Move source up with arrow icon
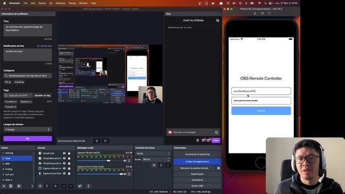The height and width of the screenshot is (194, 345). coord(64,186)
